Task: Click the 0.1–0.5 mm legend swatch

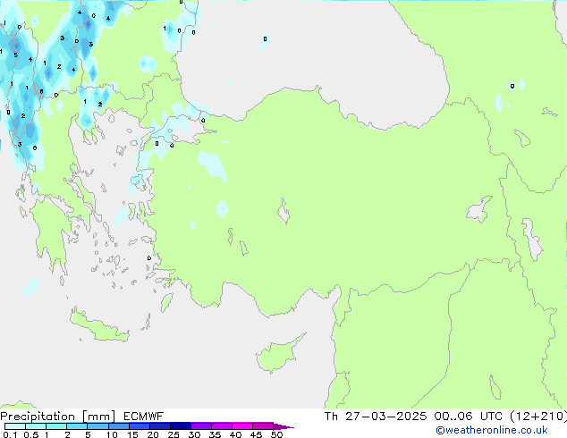Action: tap(15, 426)
